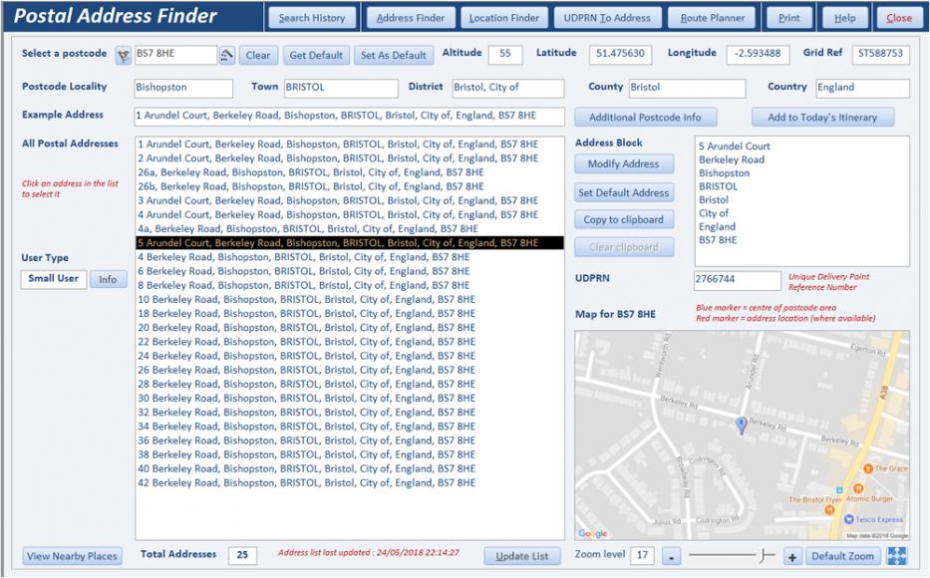Select address 6 Berkeley Road
Image resolution: width=930 pixels, height=578 pixels.
[x=349, y=271]
